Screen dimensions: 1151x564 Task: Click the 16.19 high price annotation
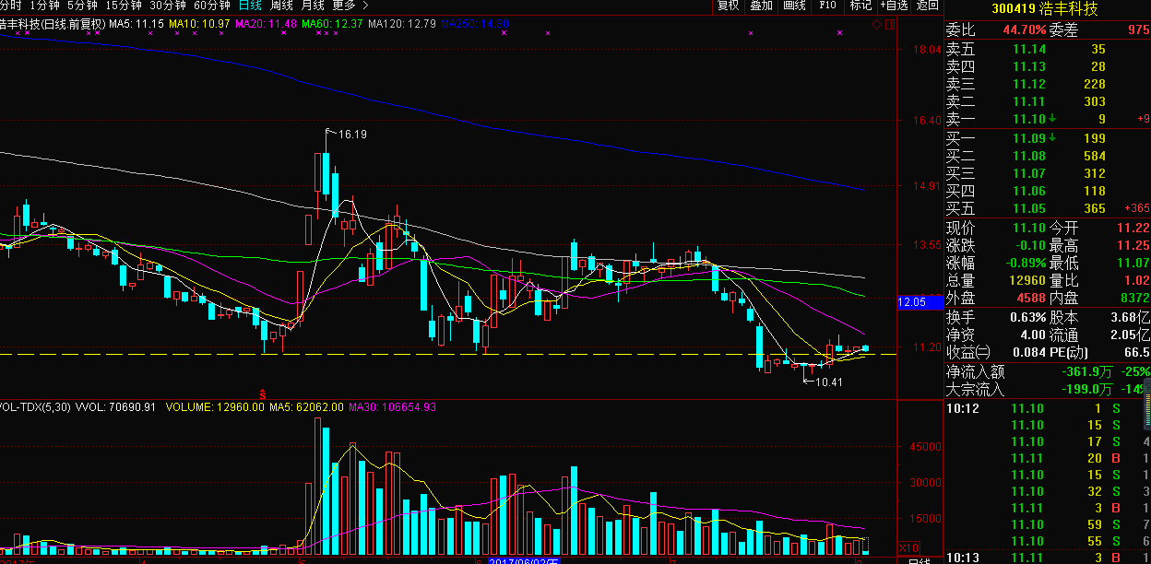[352, 135]
